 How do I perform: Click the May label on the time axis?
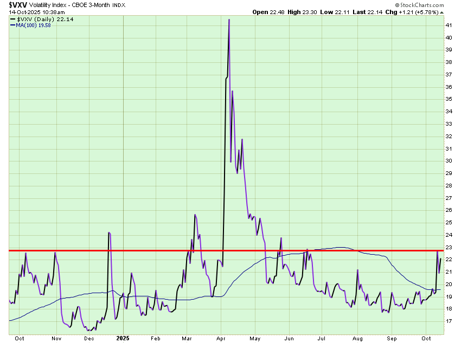tap(255, 339)
